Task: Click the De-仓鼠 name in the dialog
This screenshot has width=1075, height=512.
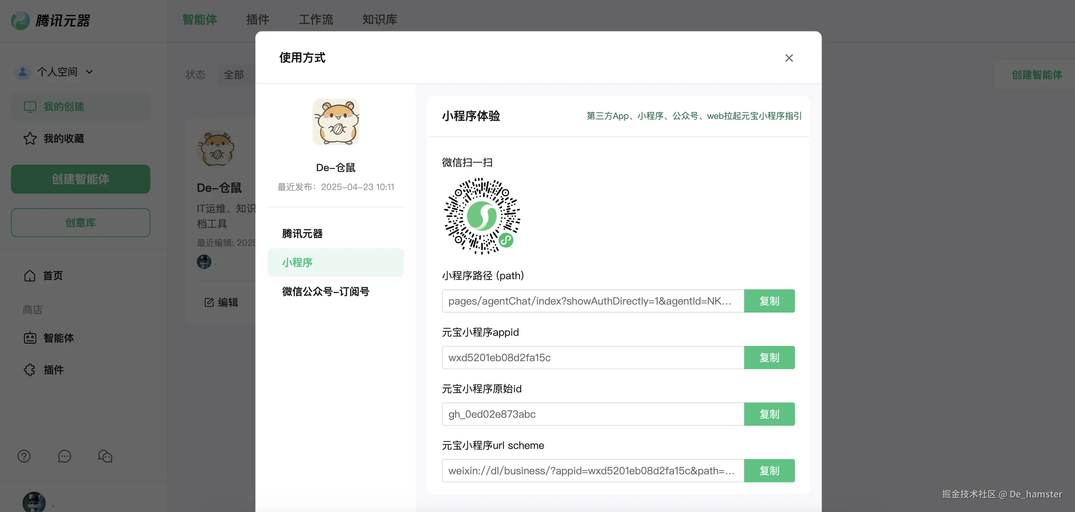Action: [x=336, y=168]
